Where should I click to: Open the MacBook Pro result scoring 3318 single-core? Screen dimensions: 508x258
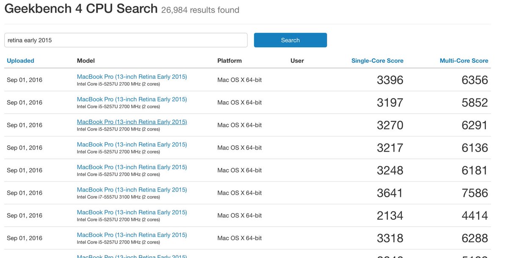pyautogui.click(x=132, y=235)
